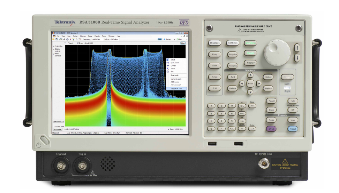This screenshot has width=339, height=193.
Task: Push the green Run/Stop hardware button
Action: click(250, 43)
